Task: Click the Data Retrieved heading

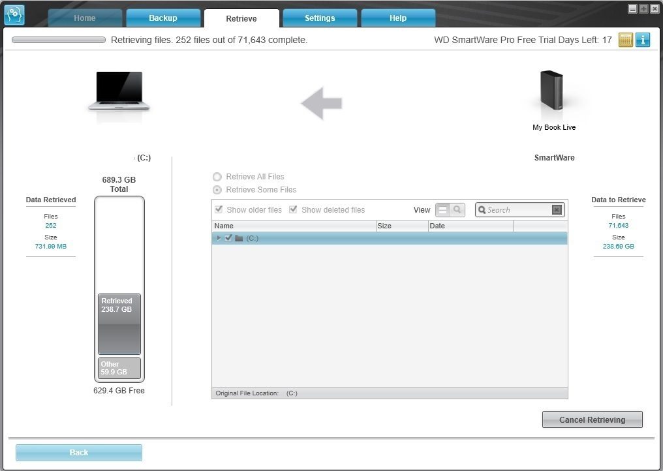Action: point(51,200)
